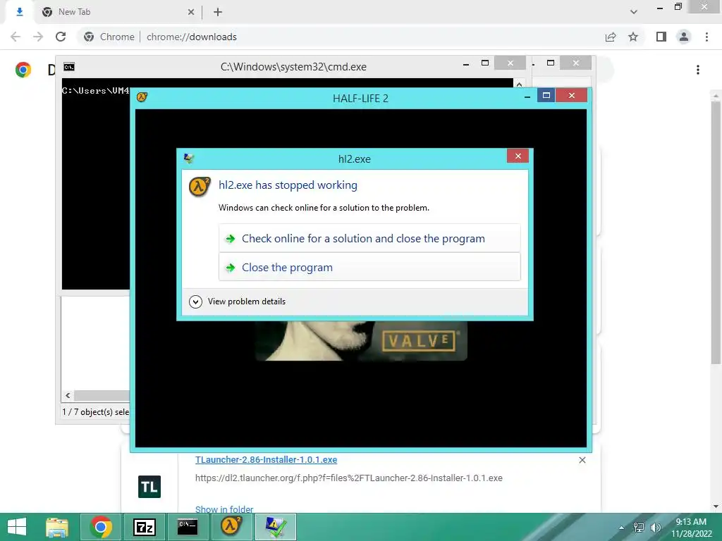
Task: Open Windows Start button
Action: click(x=17, y=527)
